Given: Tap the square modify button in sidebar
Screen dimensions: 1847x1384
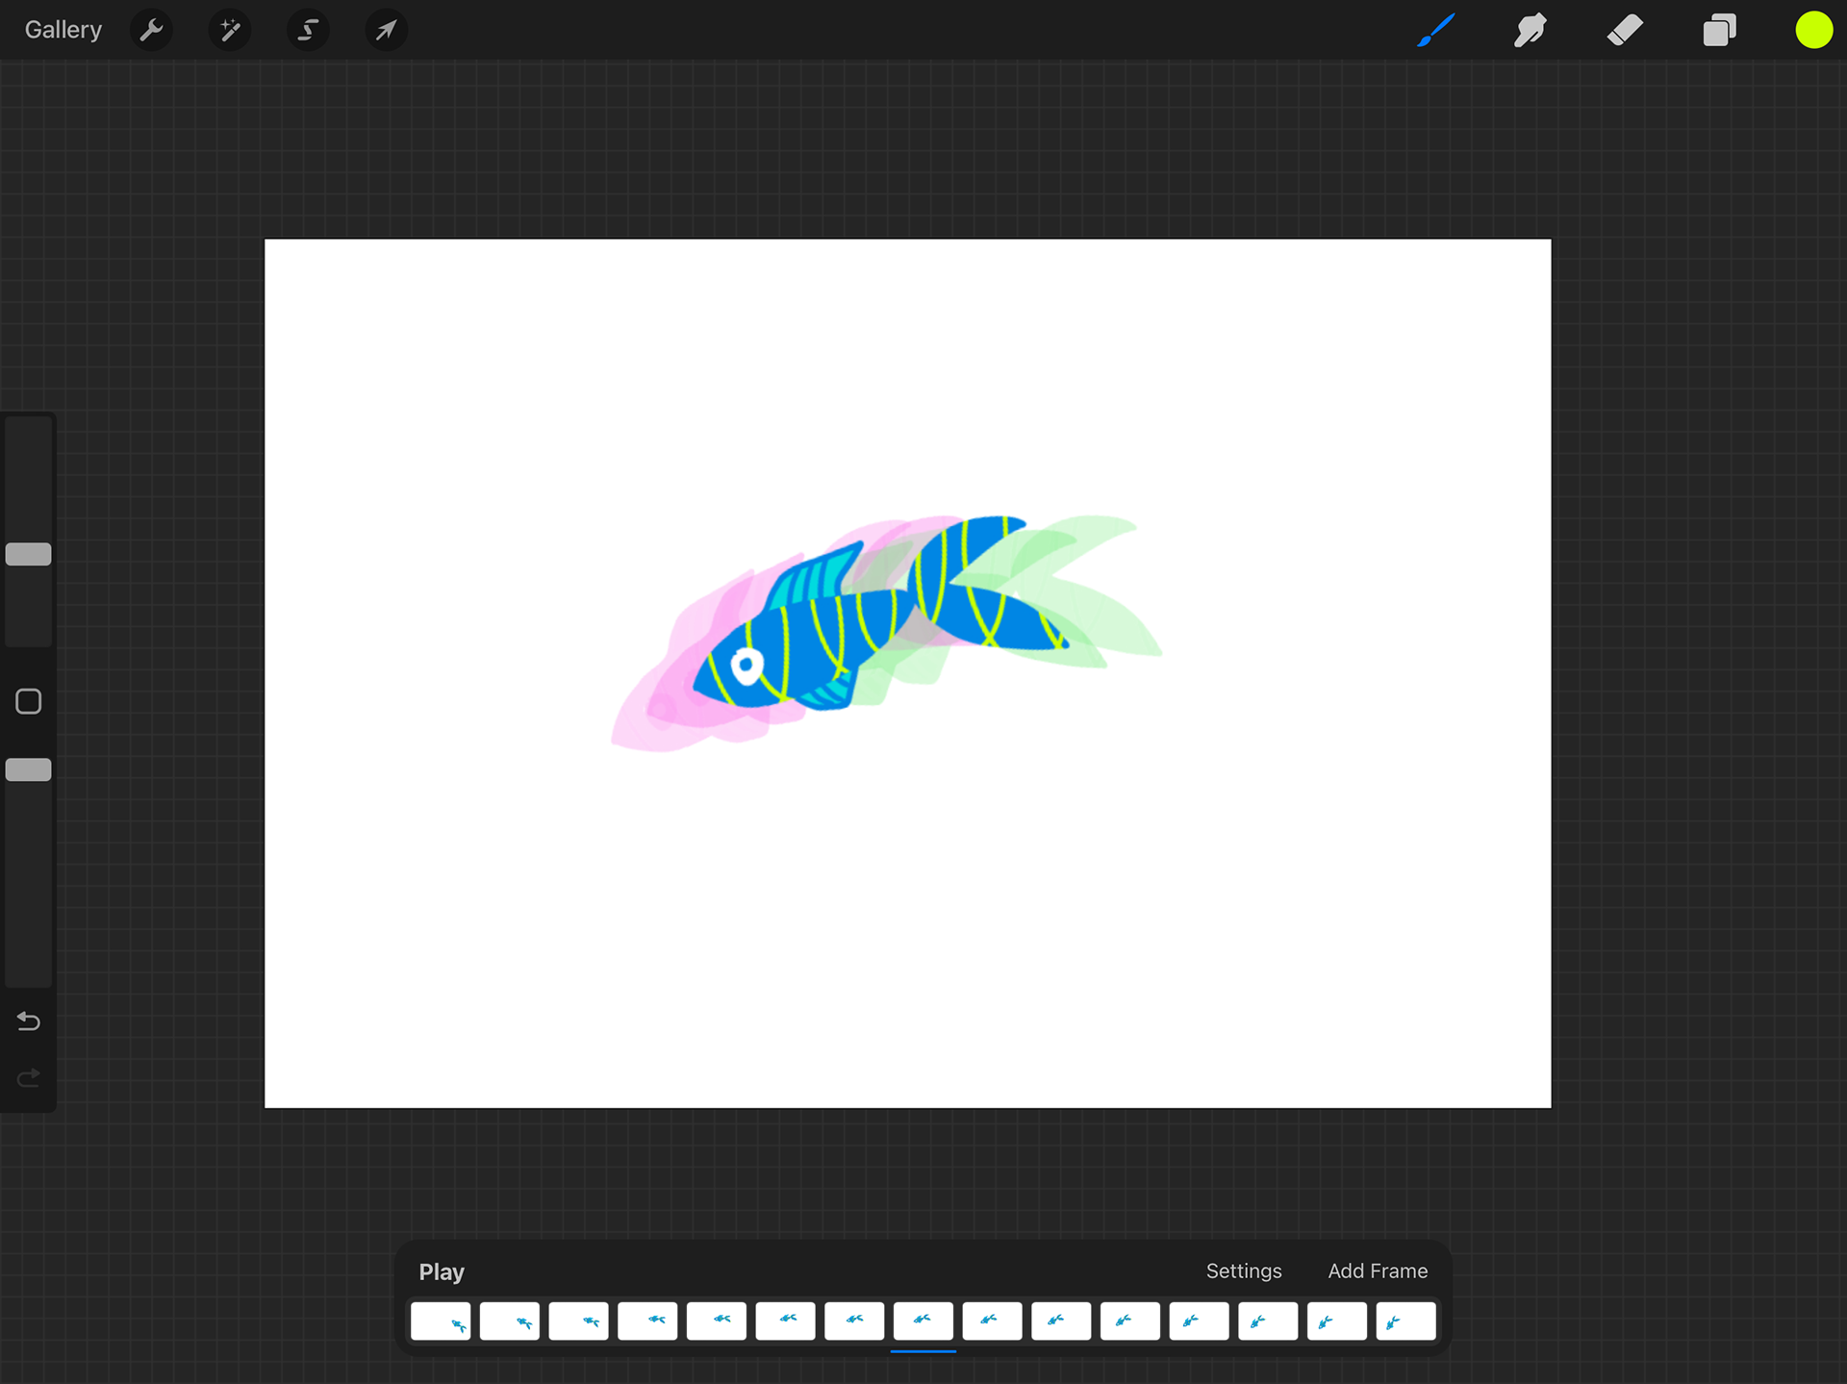Looking at the screenshot, I should click(29, 701).
